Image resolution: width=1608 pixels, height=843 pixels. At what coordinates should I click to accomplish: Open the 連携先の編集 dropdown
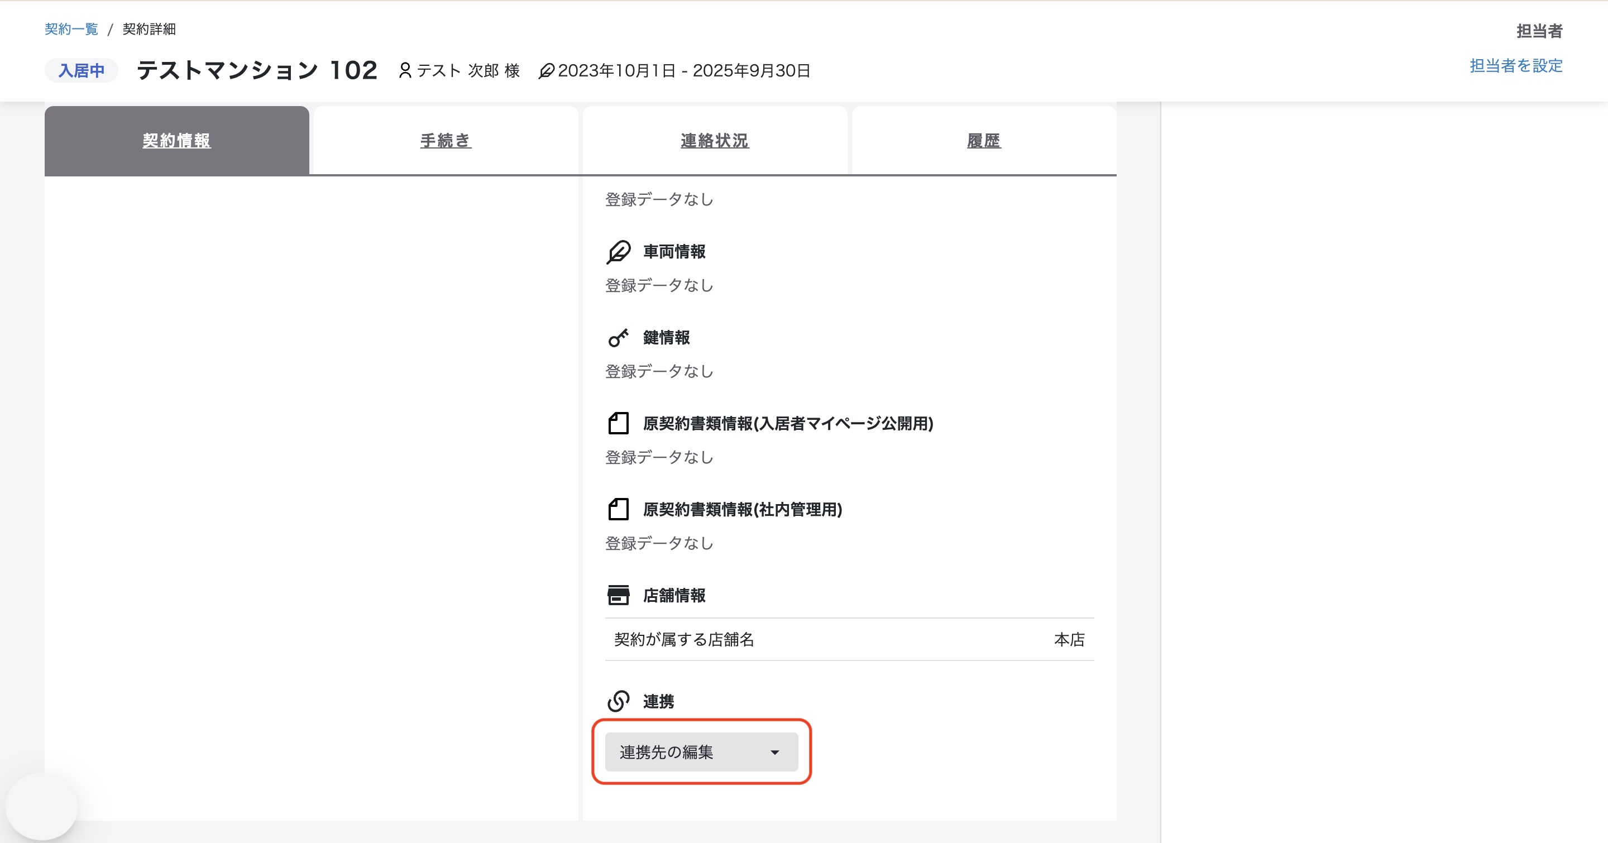[701, 752]
